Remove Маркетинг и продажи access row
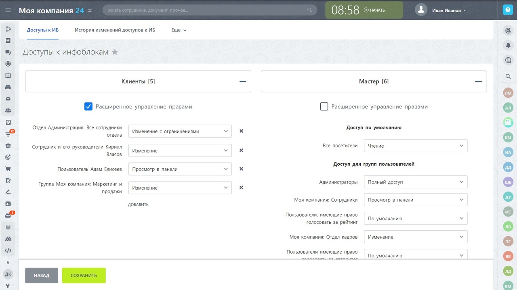This screenshot has height=290, width=517. tap(241, 188)
